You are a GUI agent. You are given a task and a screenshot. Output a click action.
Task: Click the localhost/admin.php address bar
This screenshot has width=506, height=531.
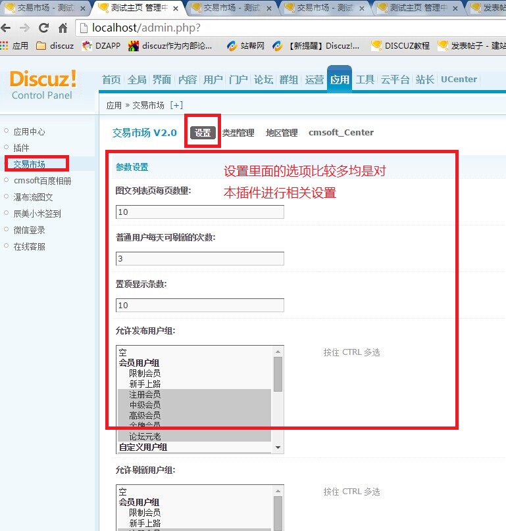pyautogui.click(x=291, y=28)
